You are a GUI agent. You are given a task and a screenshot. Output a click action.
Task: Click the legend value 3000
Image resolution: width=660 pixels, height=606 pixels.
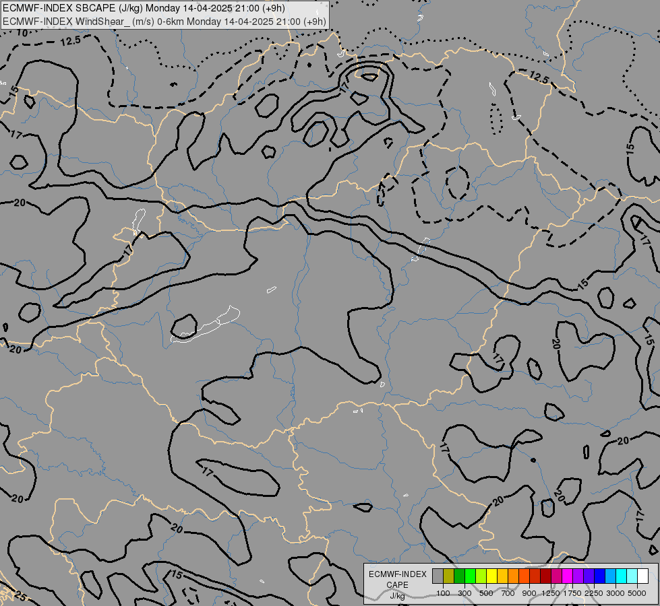coord(616,593)
